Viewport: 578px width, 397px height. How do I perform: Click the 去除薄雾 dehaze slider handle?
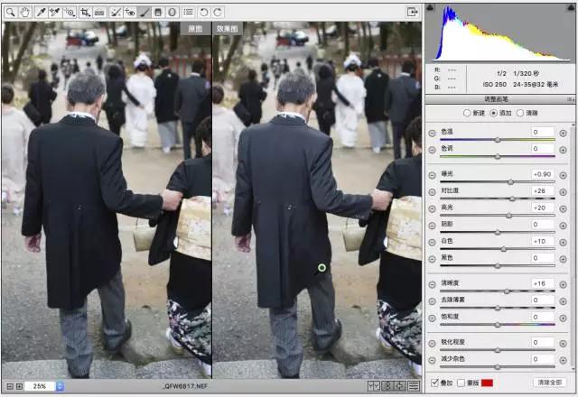coord(498,308)
